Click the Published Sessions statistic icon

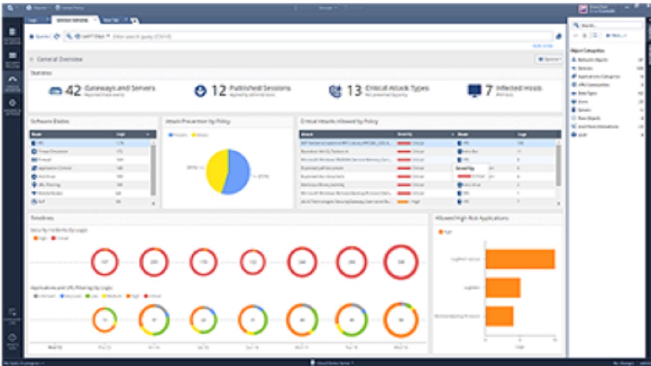point(200,91)
